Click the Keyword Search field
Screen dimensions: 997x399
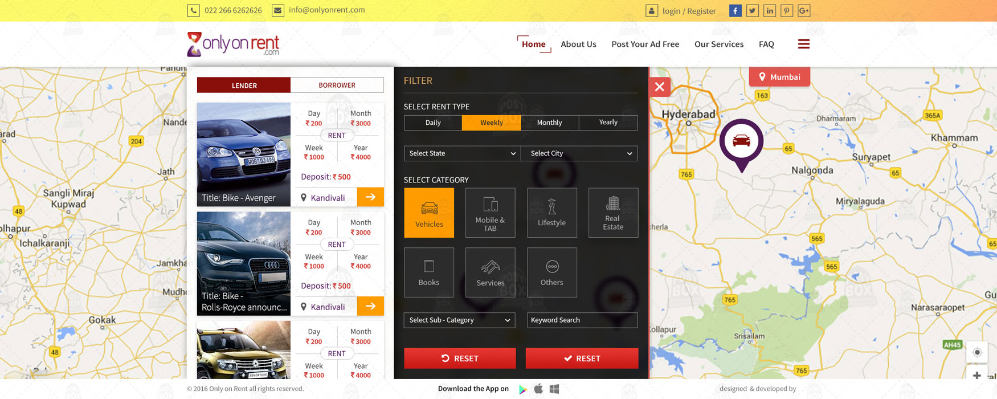(x=582, y=320)
